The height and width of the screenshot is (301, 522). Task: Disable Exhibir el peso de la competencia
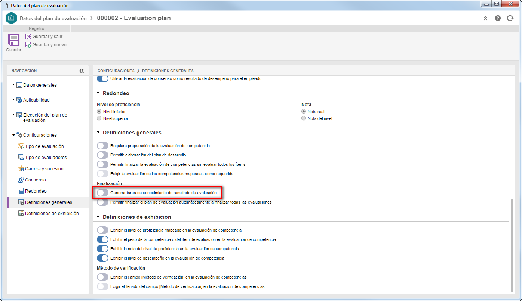pyautogui.click(x=102, y=239)
